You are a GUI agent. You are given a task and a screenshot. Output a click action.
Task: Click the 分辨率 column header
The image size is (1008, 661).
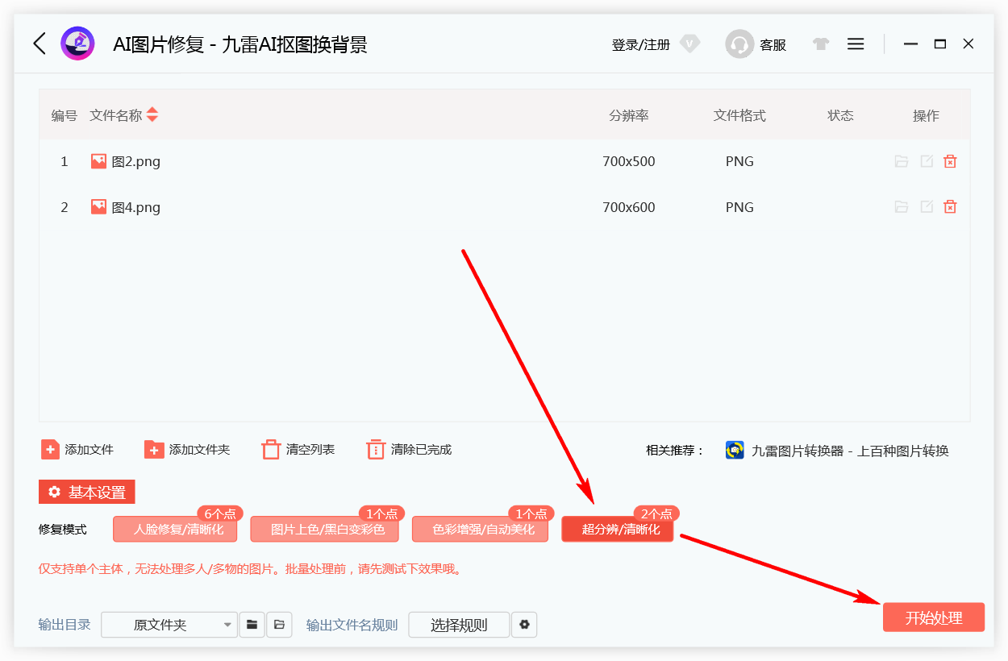629,115
